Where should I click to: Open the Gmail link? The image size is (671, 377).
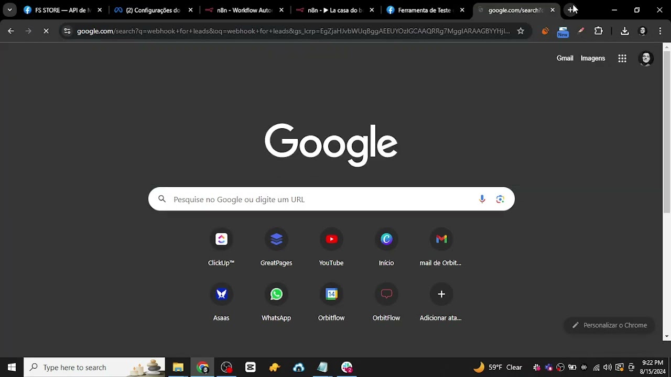click(565, 58)
